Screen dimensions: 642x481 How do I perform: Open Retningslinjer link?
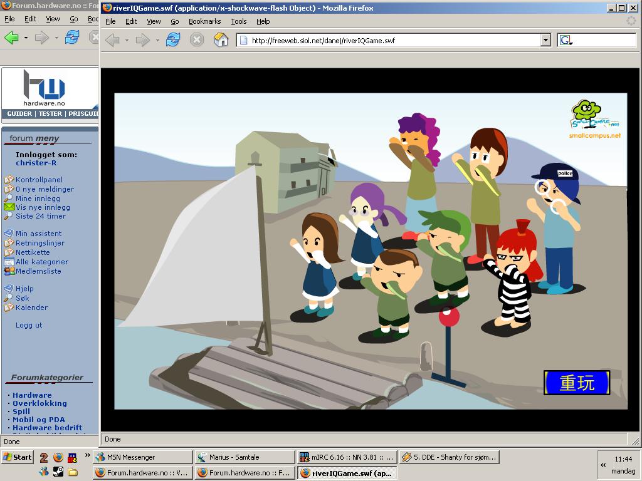tap(39, 243)
